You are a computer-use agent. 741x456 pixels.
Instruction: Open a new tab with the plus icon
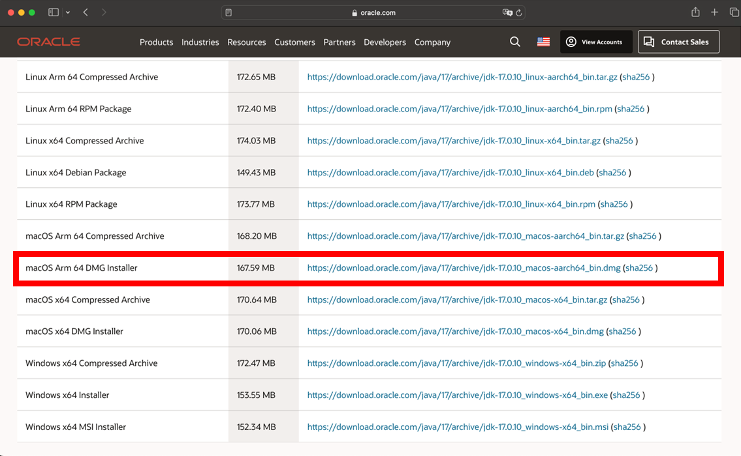pyautogui.click(x=714, y=12)
